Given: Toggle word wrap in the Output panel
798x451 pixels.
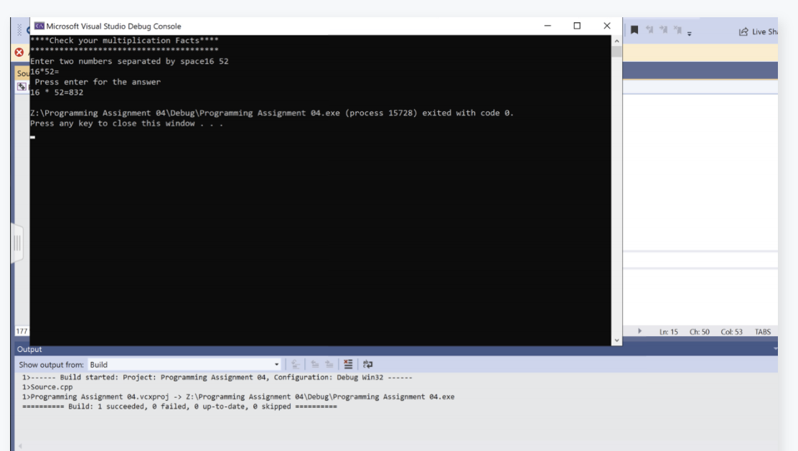Looking at the screenshot, I should click(368, 363).
